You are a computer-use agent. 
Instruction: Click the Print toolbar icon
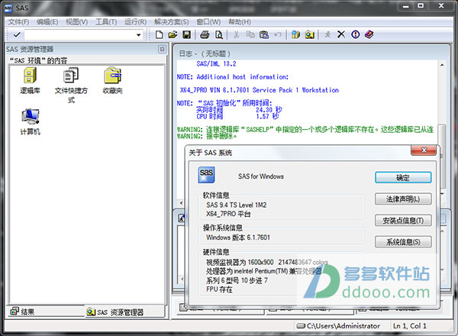point(205,35)
